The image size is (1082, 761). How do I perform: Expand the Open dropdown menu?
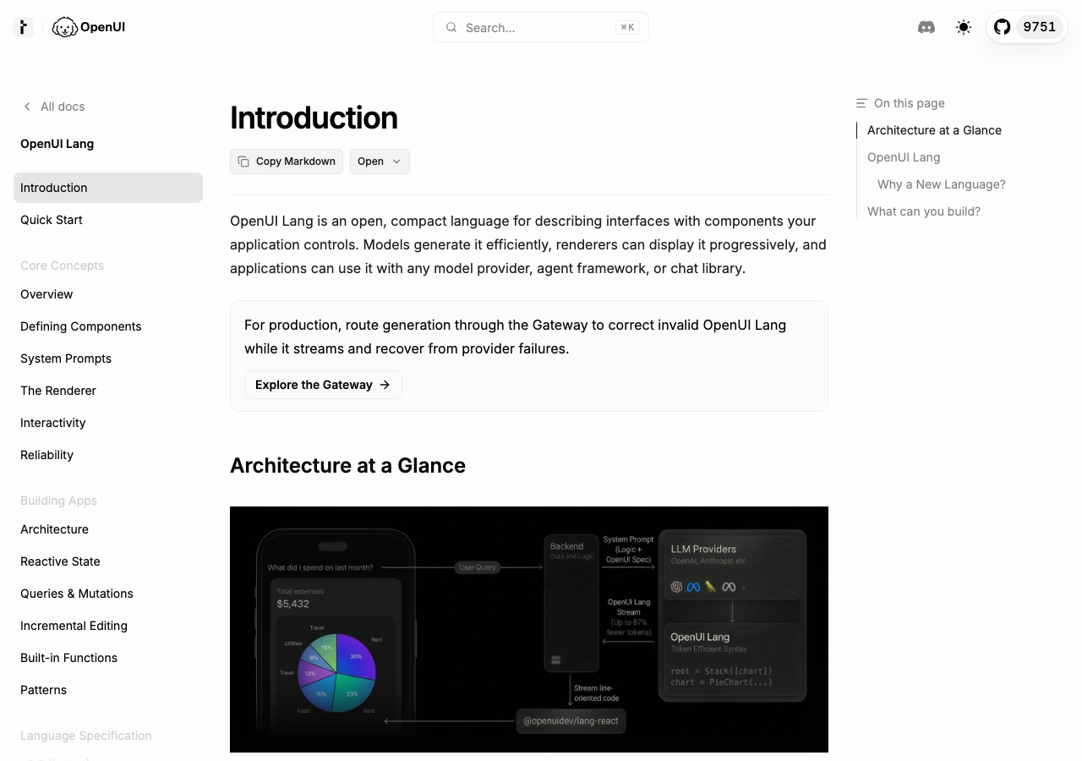click(380, 162)
